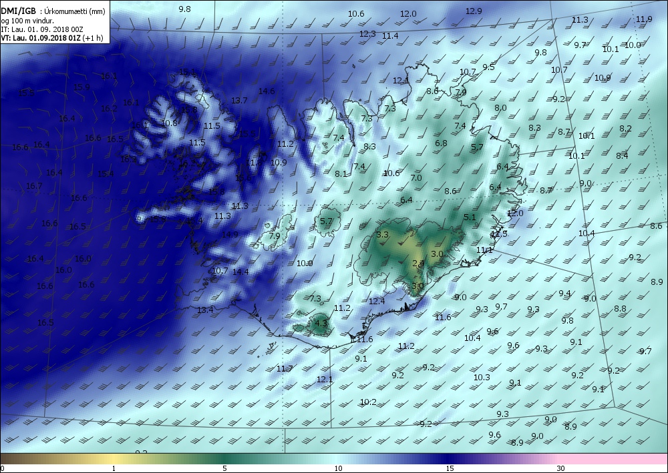This screenshot has height=473, width=668.
Task: Click the 14.6 value on the map
Action: pos(267,91)
